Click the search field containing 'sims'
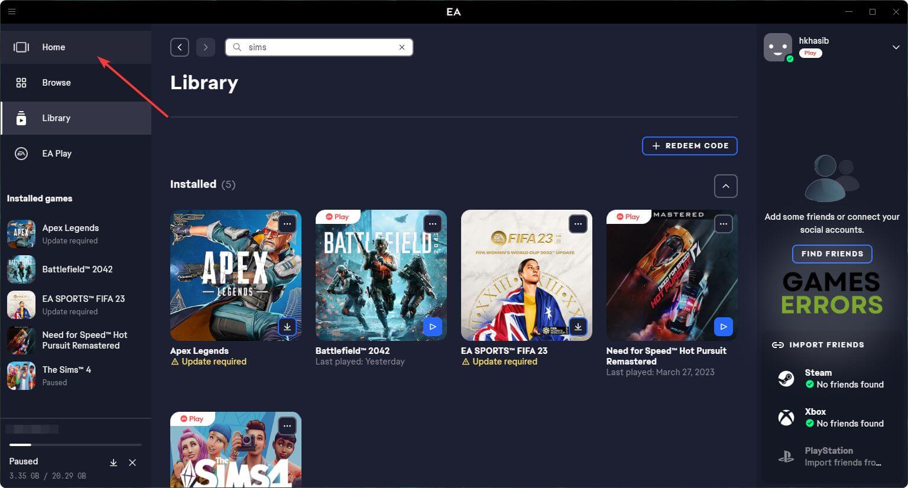The height and width of the screenshot is (488, 908). coord(319,47)
